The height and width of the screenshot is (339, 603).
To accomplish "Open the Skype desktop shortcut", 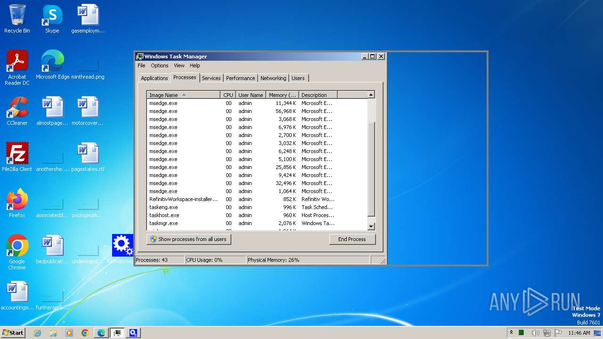I will [x=52, y=19].
